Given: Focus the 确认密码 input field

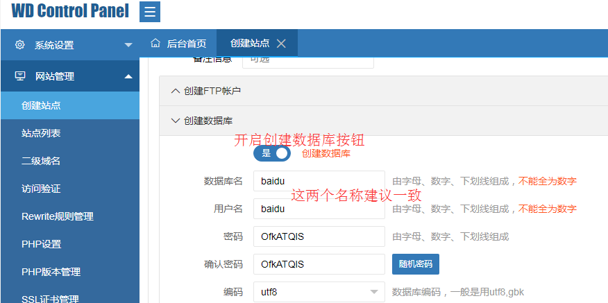Looking at the screenshot, I should (319, 264).
